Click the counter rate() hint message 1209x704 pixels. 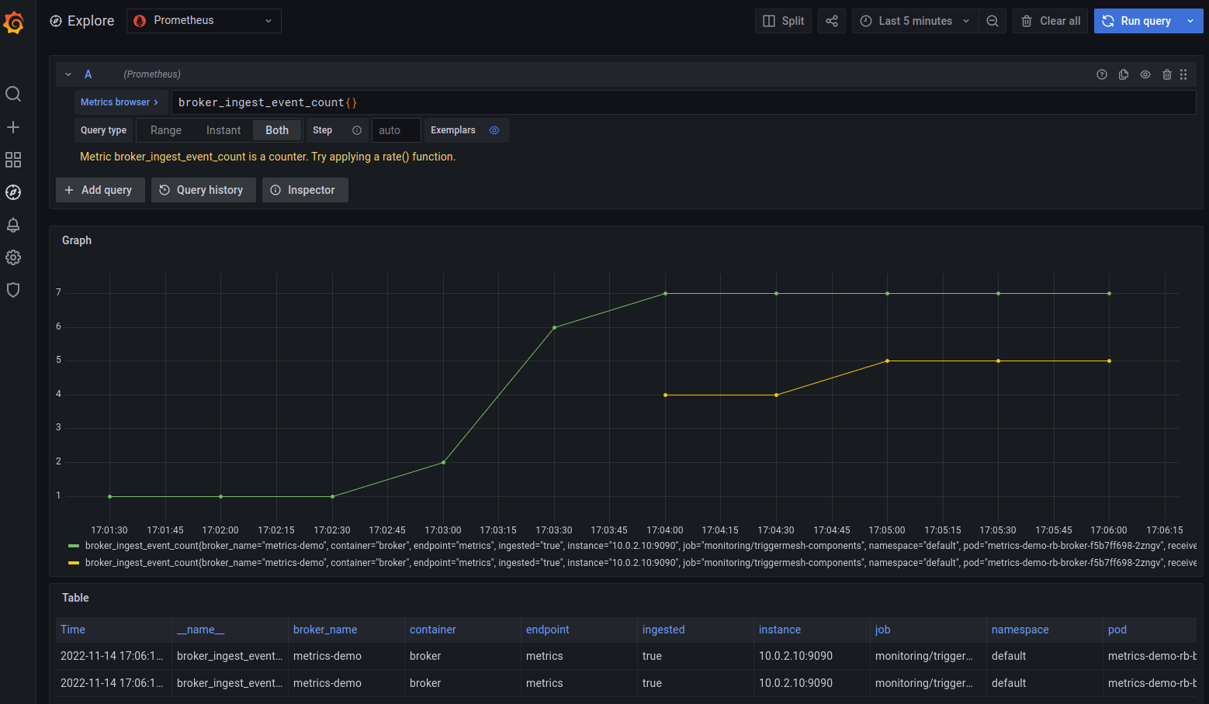point(268,157)
